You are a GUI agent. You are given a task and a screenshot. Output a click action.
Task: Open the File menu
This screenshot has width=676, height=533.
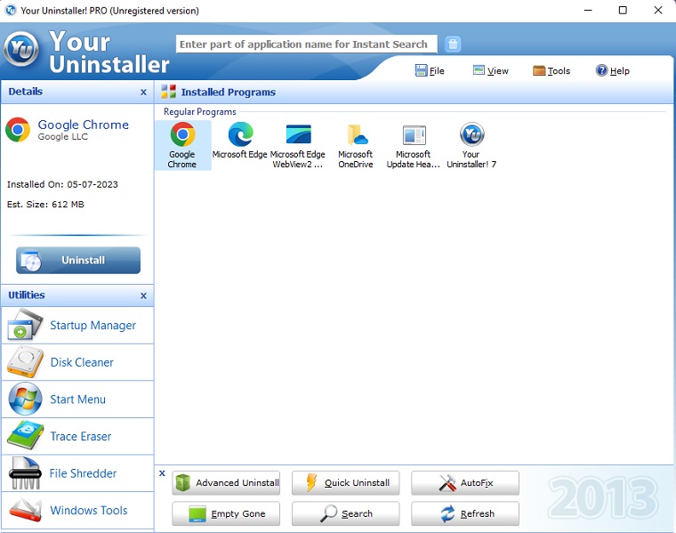[430, 71]
